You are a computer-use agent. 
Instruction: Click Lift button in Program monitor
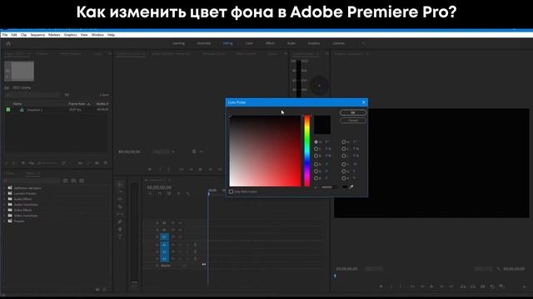[x=463, y=287]
